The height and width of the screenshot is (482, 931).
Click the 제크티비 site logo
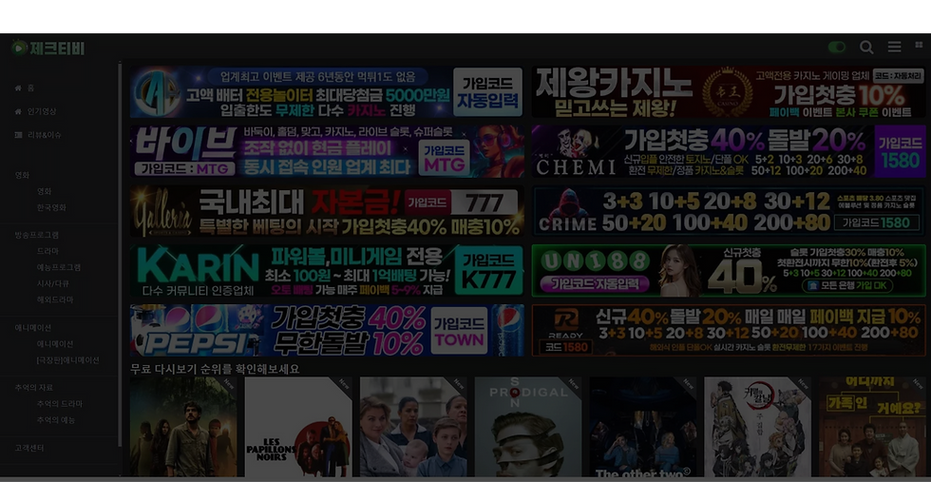point(48,48)
